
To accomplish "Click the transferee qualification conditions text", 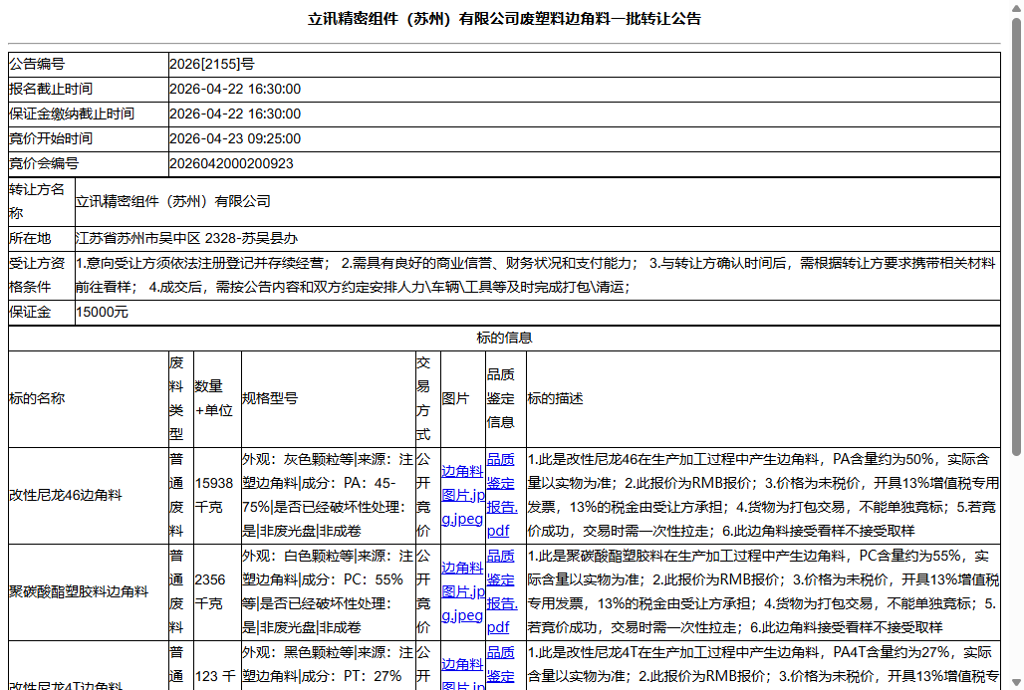I will [538, 276].
